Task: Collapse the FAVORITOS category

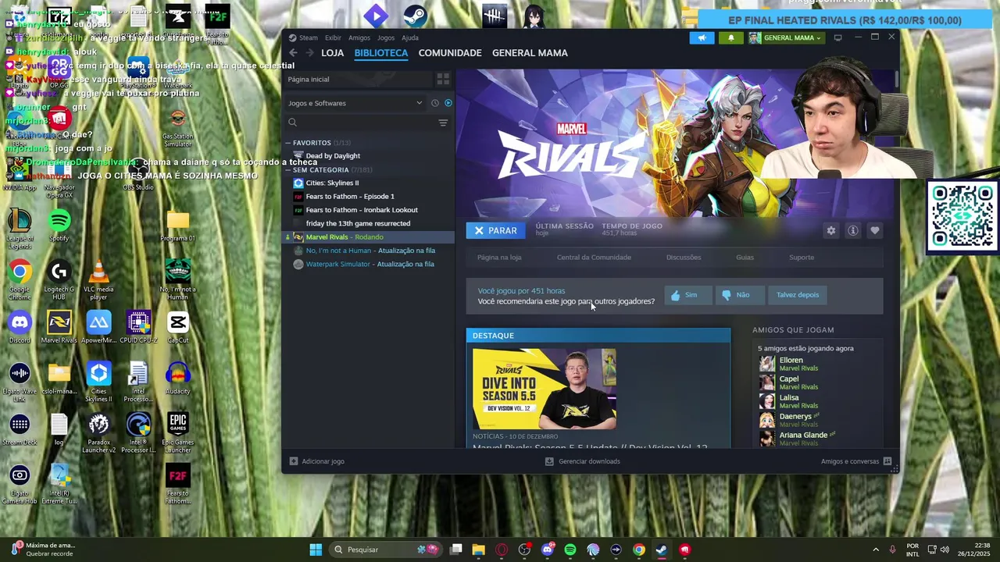Action: coord(288,143)
